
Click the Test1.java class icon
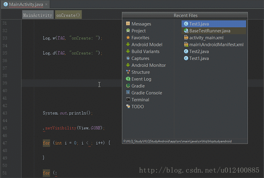(x=186, y=58)
